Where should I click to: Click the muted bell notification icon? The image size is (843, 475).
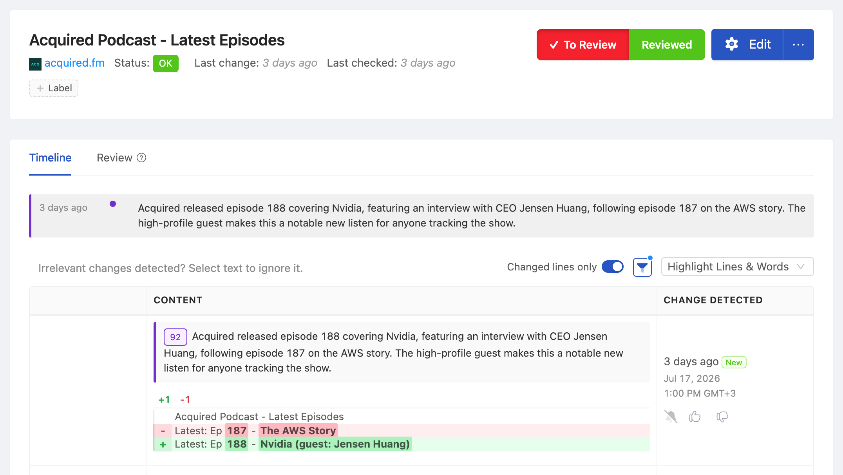click(671, 417)
